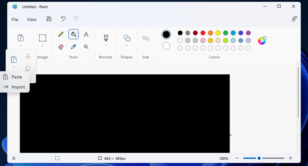Image resolution: width=308 pixels, height=166 pixels.
Task: Click the clipboard Paste icon in ribbon
Action: 21,38
